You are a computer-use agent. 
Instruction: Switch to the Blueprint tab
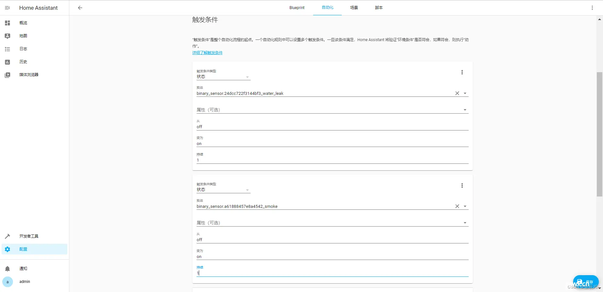297,8
